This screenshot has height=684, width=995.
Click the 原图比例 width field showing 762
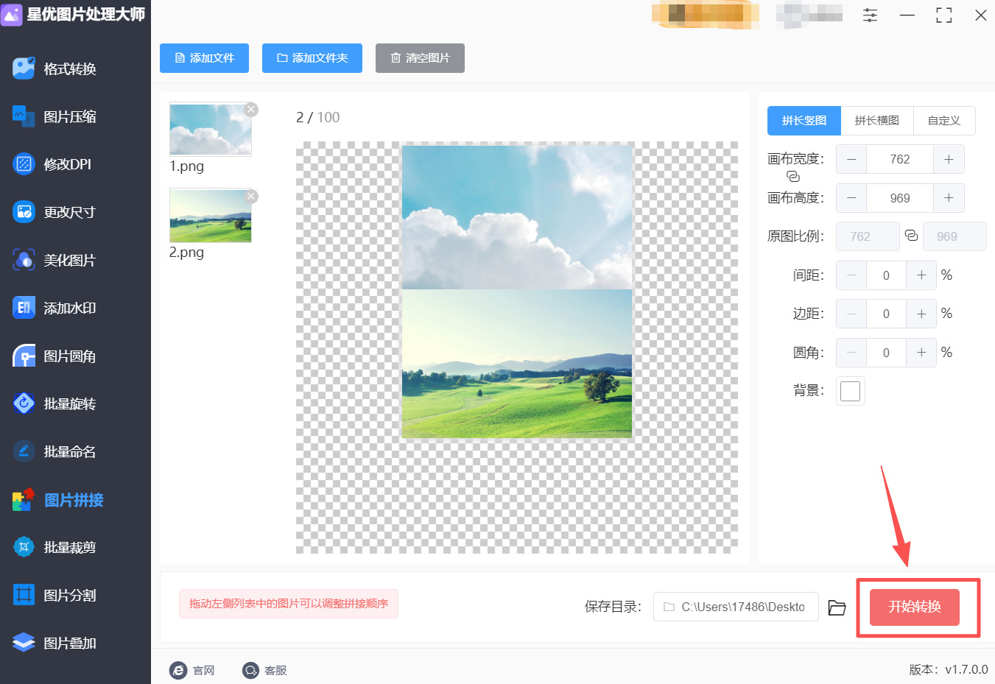click(x=868, y=236)
